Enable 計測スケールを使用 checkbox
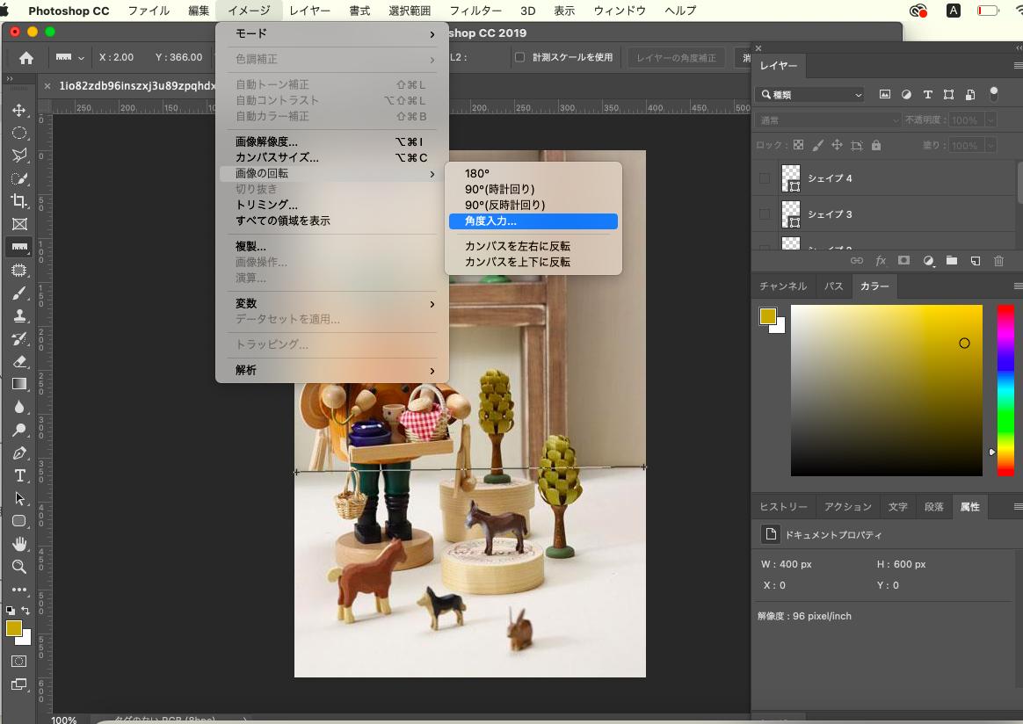The width and height of the screenshot is (1023, 724). click(x=520, y=57)
